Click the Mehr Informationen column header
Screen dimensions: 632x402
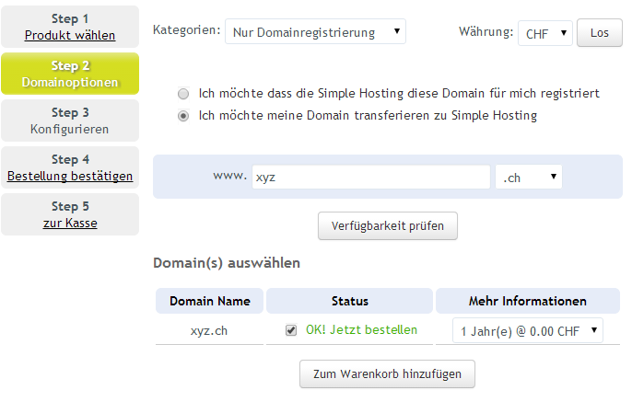pos(527,301)
